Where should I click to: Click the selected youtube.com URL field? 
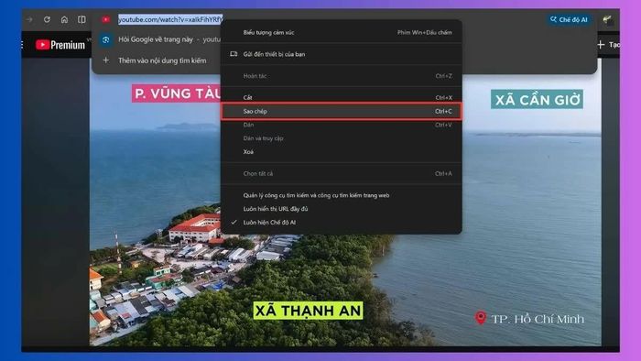[170, 19]
